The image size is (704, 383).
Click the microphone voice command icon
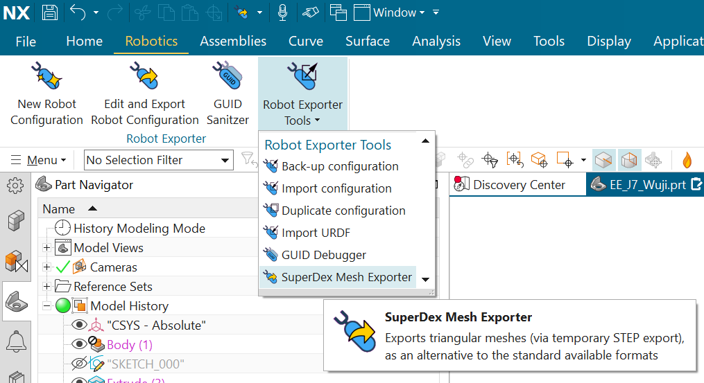tap(282, 12)
